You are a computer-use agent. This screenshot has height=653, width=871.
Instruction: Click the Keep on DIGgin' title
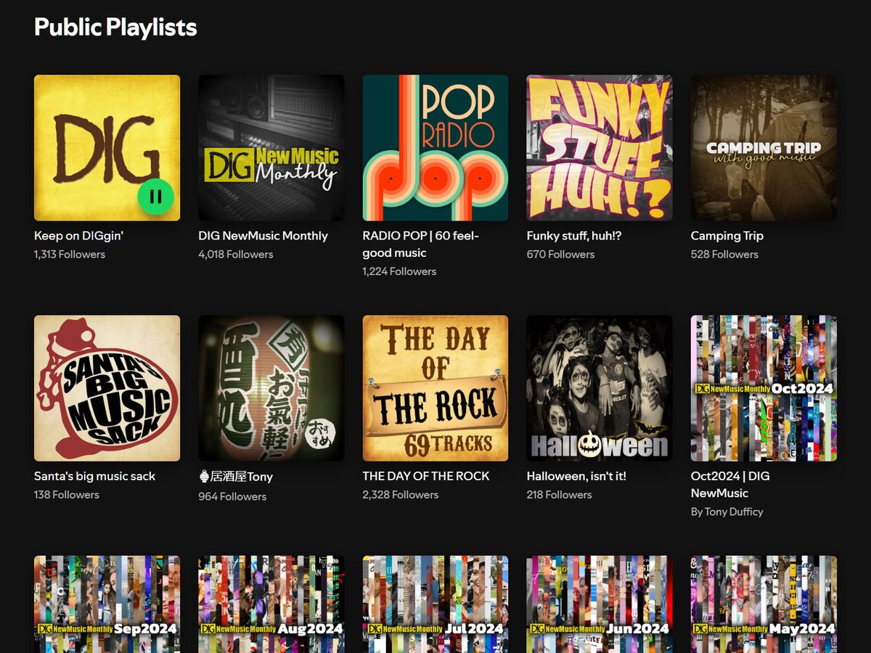79,236
